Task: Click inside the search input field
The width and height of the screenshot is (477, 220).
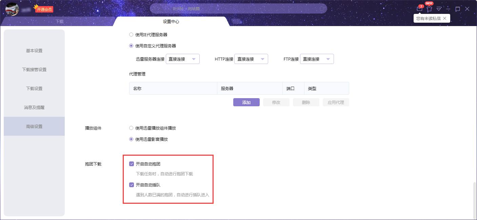Action: [x=237, y=8]
